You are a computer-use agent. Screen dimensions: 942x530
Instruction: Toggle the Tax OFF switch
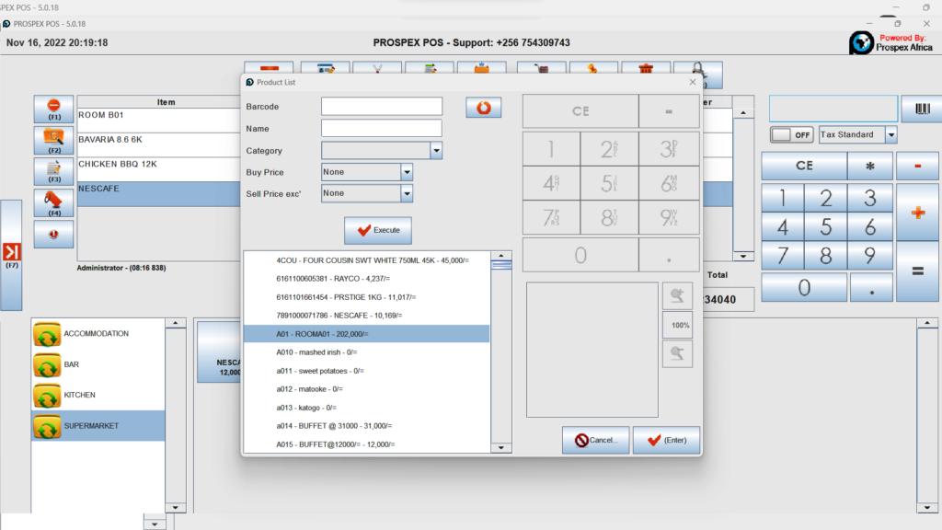click(791, 134)
